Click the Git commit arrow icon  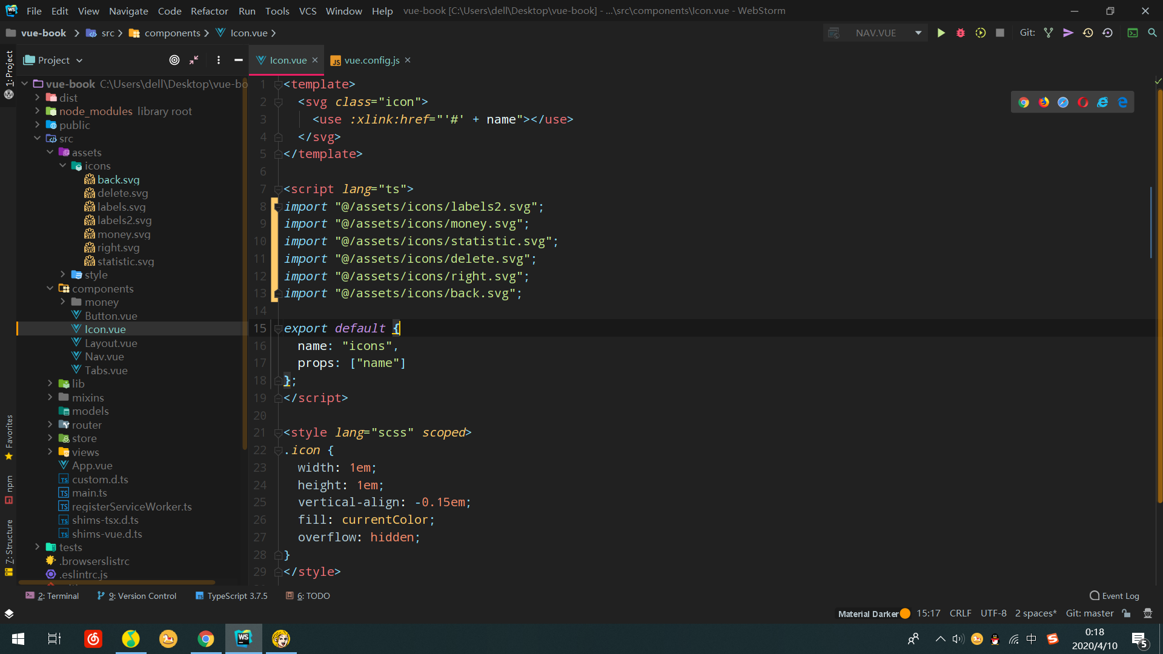pyautogui.click(x=1068, y=33)
